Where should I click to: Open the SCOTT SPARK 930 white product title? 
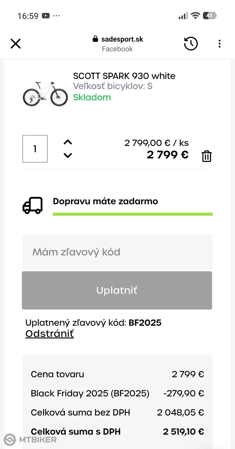tap(124, 76)
